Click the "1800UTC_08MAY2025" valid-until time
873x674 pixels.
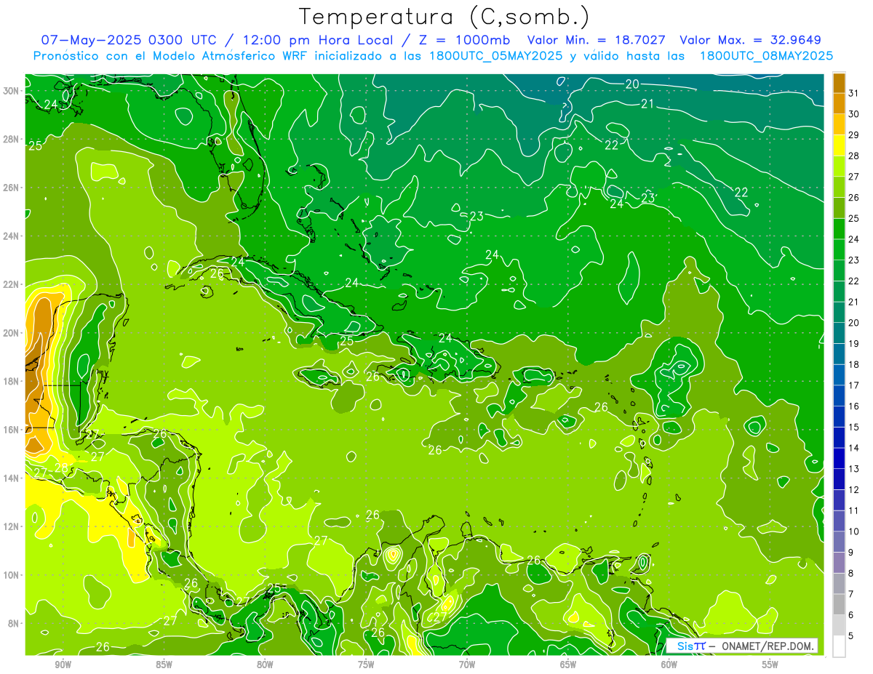[766, 55]
